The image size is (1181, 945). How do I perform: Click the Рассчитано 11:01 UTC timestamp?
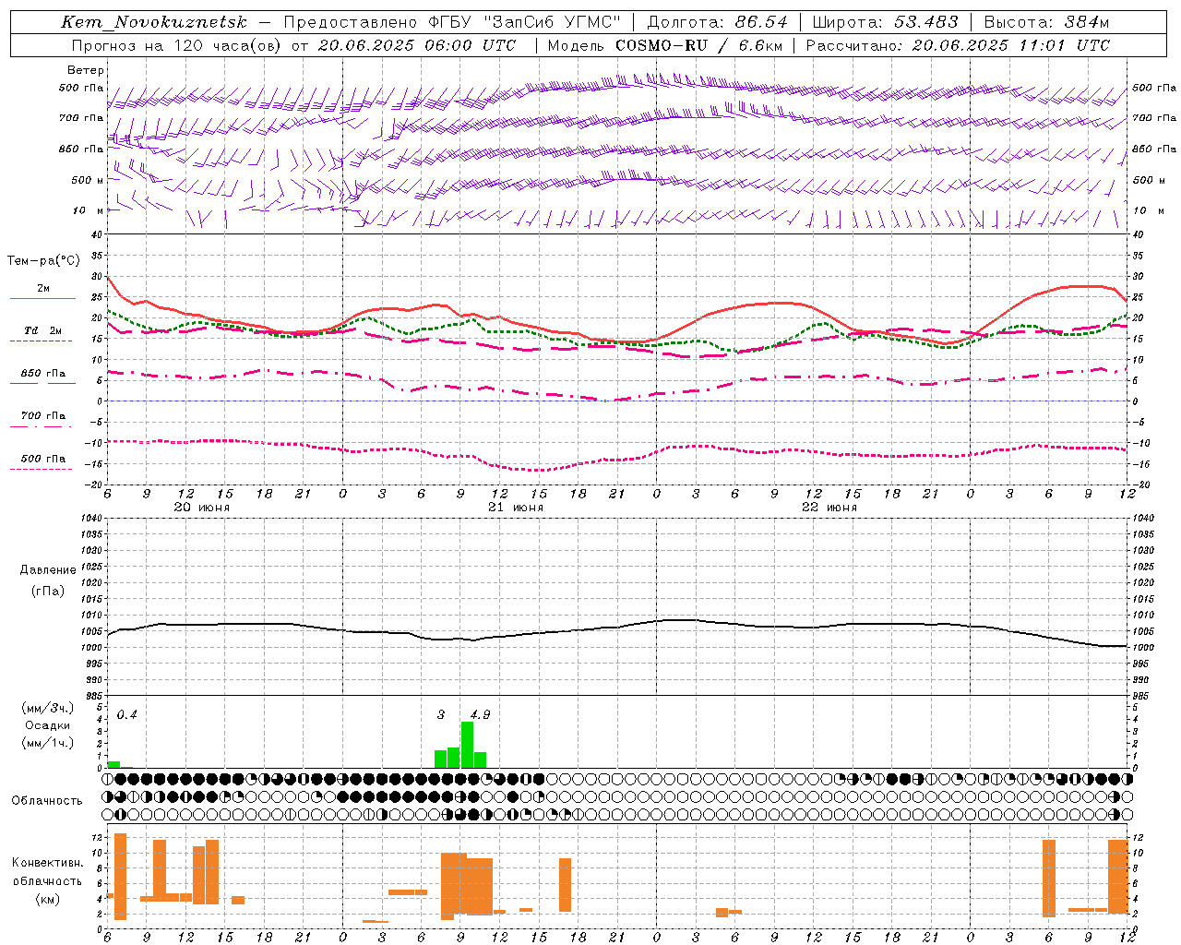click(958, 45)
